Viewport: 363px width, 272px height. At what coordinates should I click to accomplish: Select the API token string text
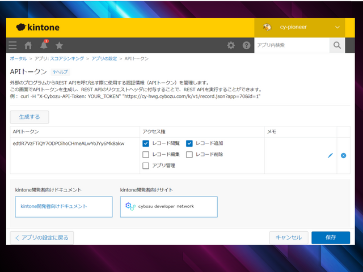click(69, 143)
